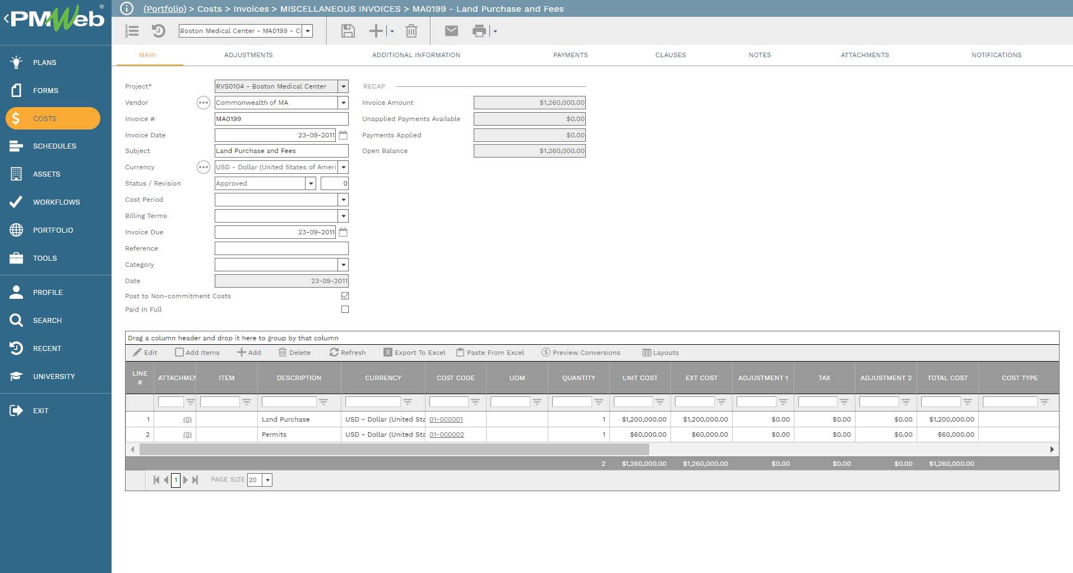The image size is (1073, 573).
Task: Save the invoice with the floppy icon
Action: click(348, 31)
